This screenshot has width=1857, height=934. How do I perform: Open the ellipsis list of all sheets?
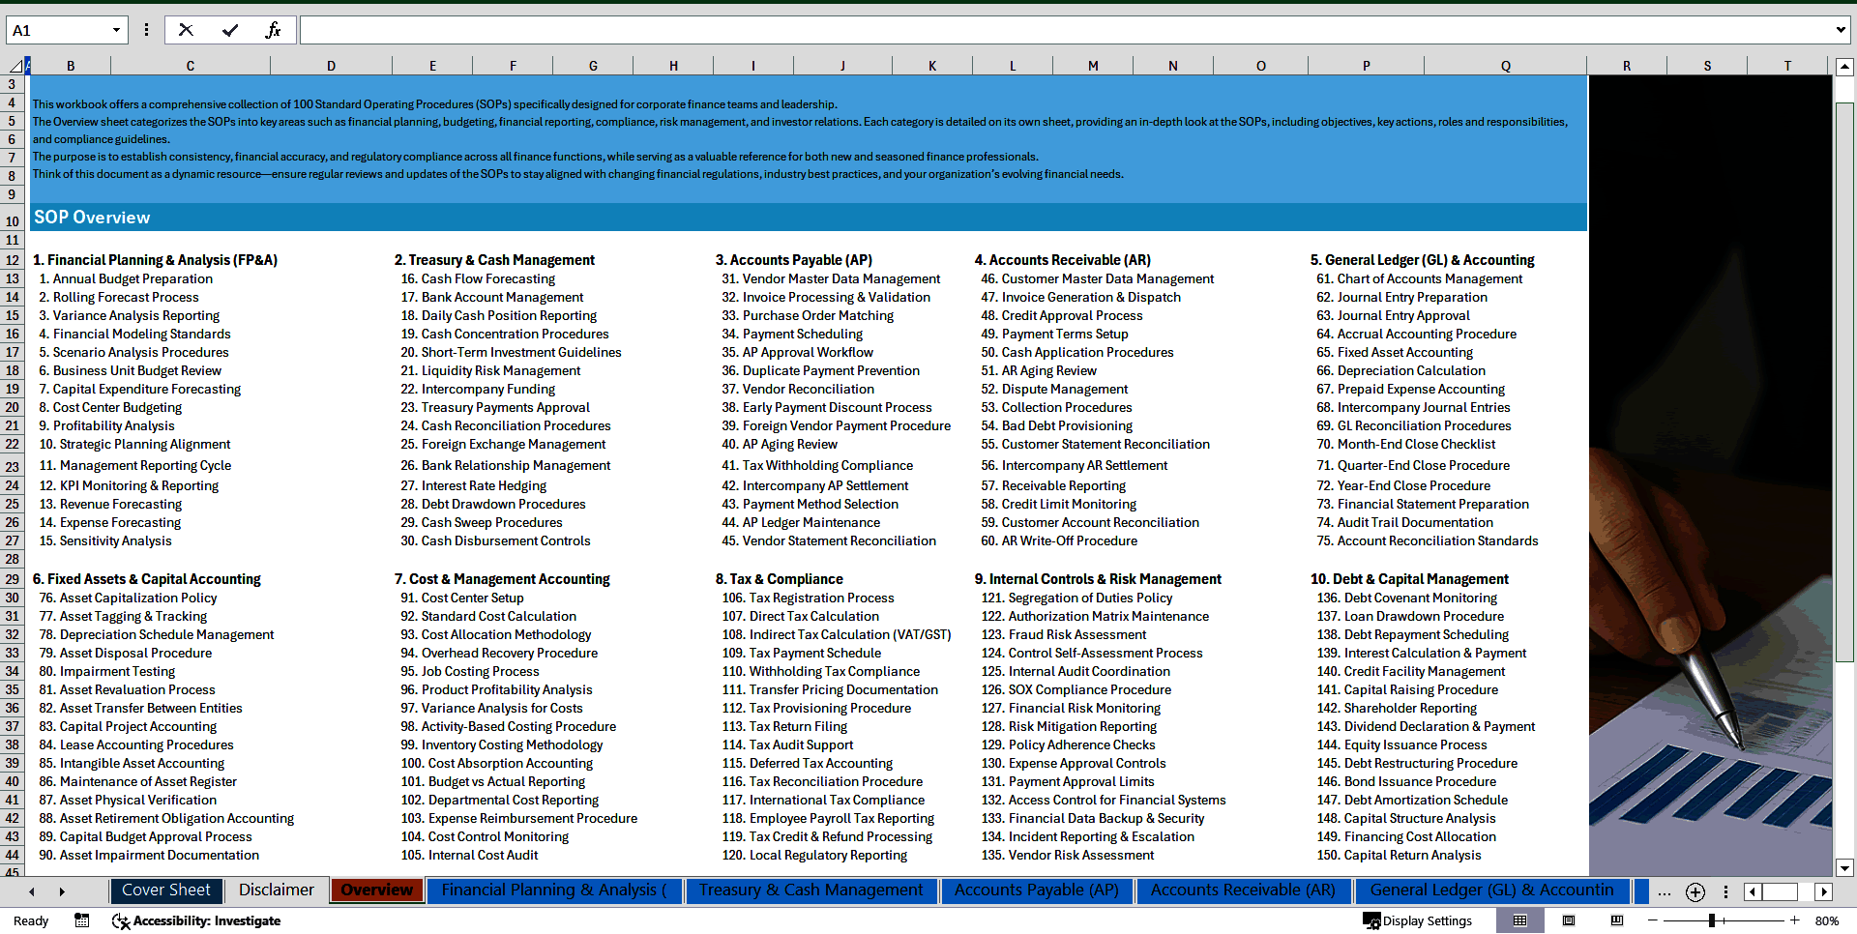[1665, 891]
